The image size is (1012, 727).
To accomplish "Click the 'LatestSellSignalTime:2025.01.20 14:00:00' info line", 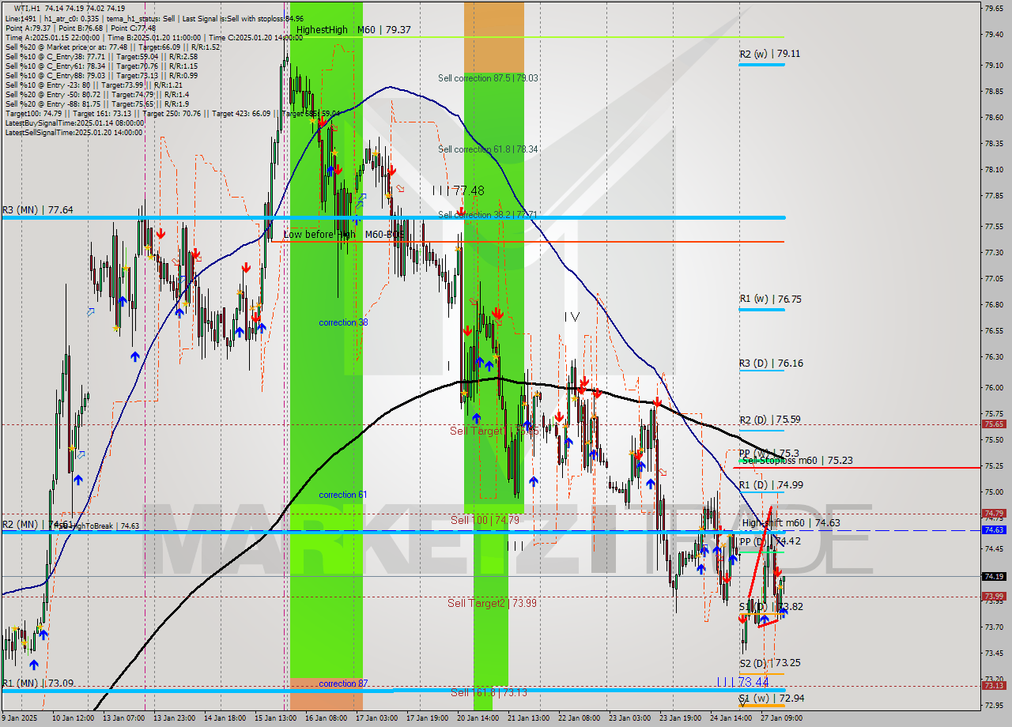I will [x=74, y=132].
